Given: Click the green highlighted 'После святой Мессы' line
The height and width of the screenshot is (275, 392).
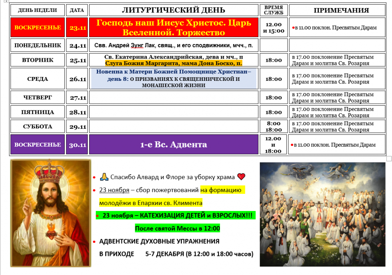Looking at the screenshot, I should tap(177, 229).
